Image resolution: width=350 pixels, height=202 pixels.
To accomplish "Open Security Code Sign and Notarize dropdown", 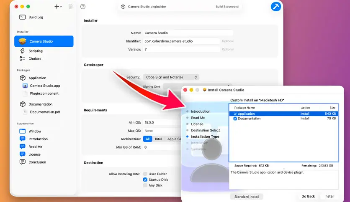I will coord(171,77).
